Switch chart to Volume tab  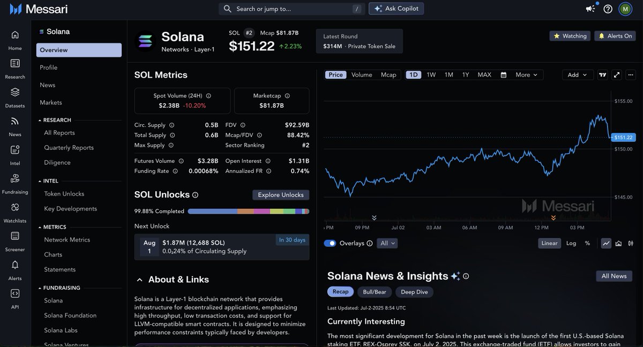click(x=362, y=75)
